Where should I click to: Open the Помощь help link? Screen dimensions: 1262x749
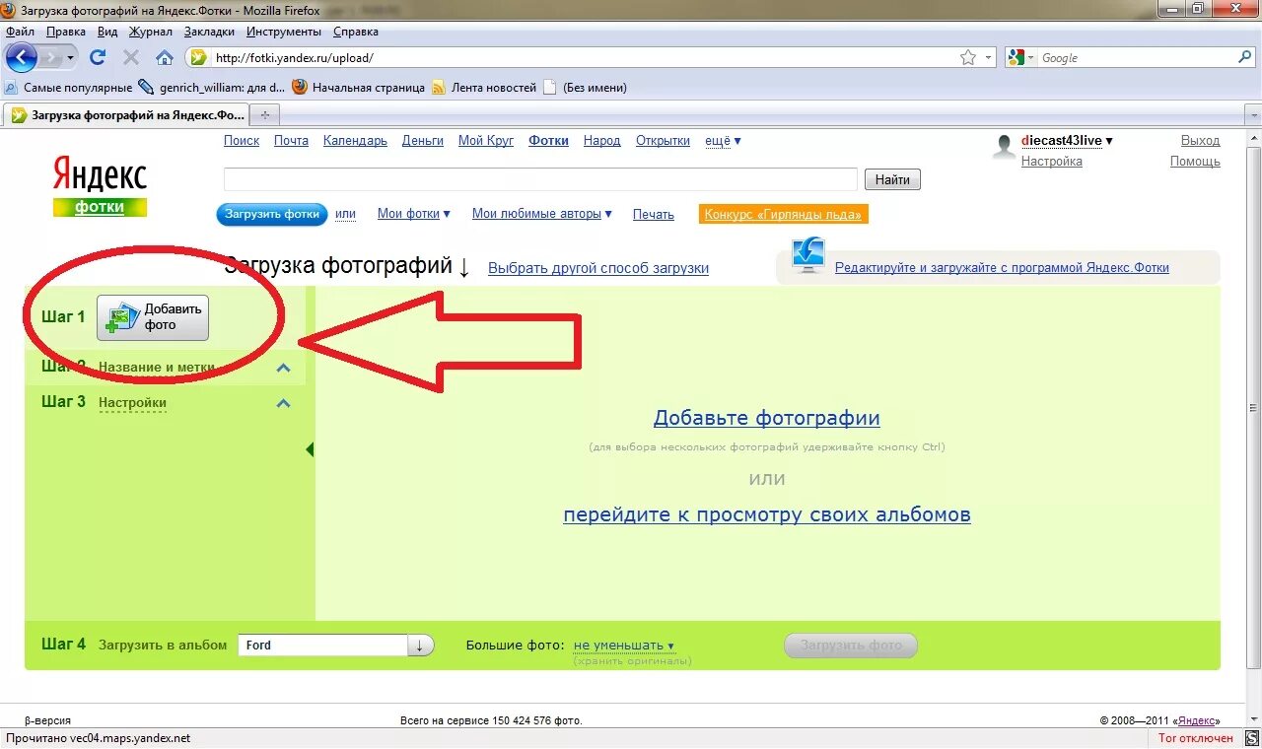1195,162
